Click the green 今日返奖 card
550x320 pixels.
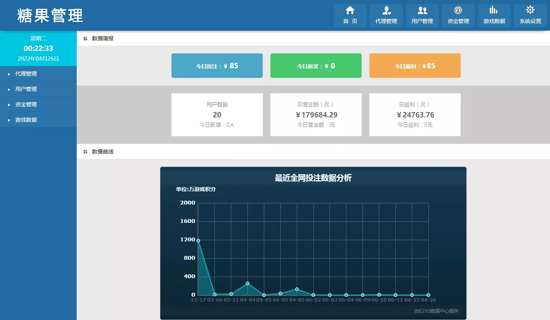click(316, 66)
